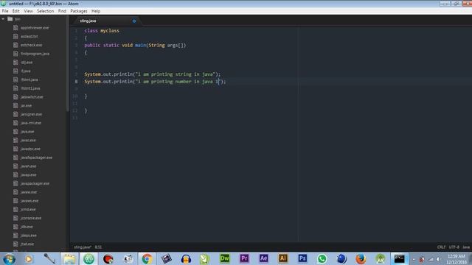The height and width of the screenshot is (265, 472).
Task: Click the taskbar volume icon
Action: coord(438,259)
